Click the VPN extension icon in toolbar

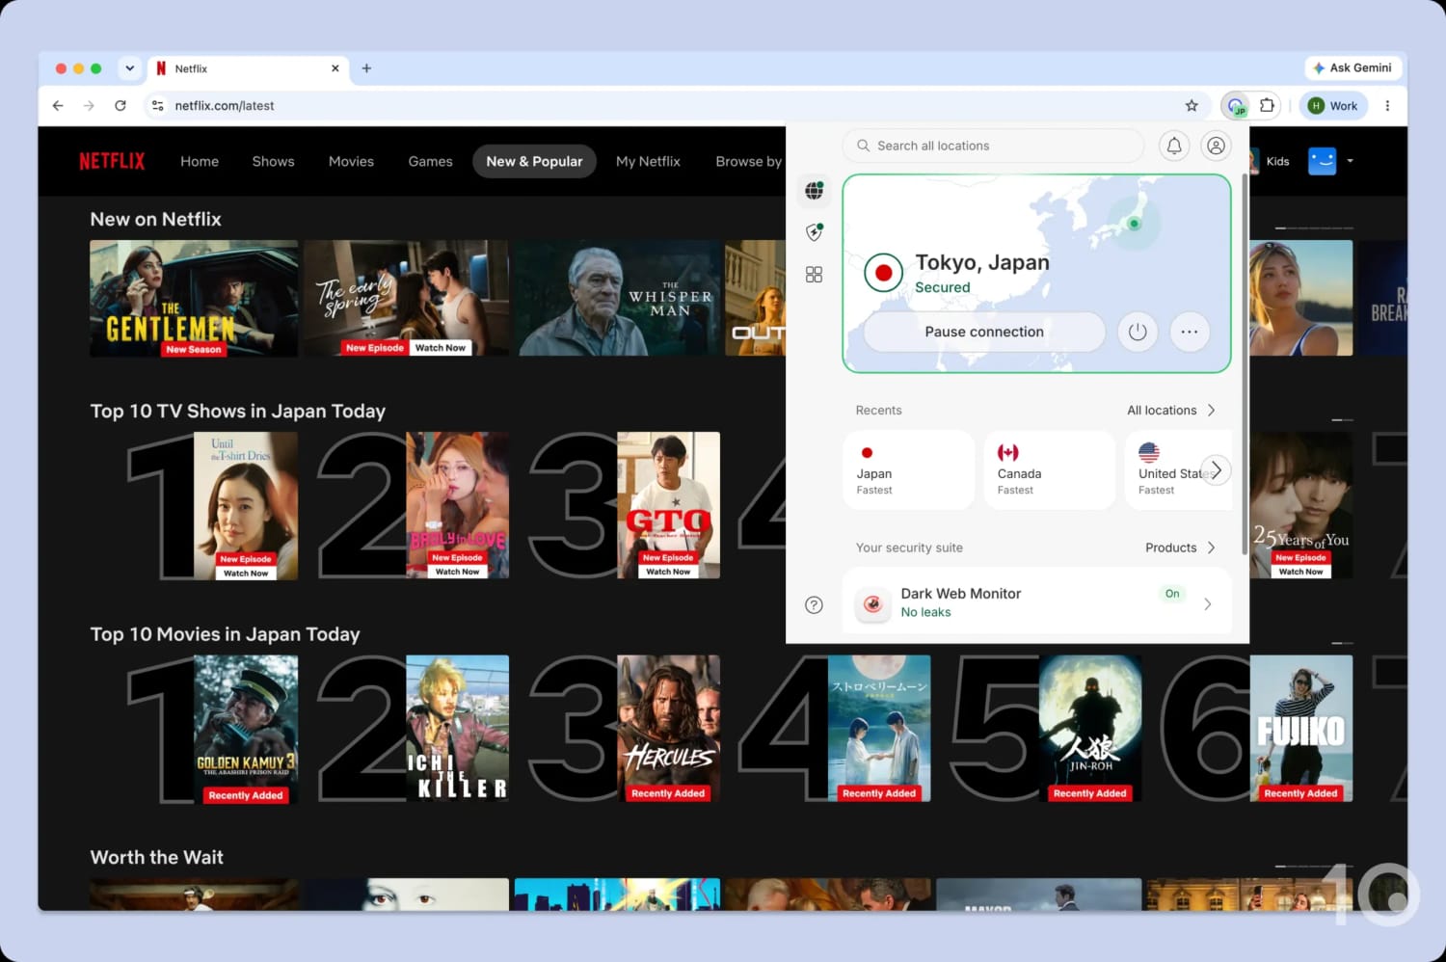coord(1236,106)
